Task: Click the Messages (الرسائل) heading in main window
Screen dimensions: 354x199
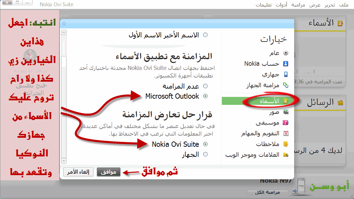Action: [x=320, y=103]
